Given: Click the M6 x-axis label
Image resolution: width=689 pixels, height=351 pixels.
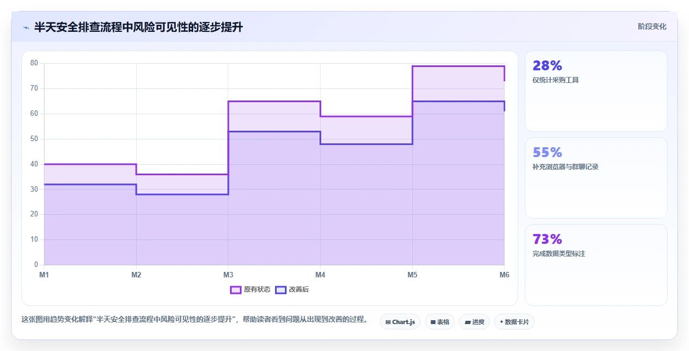Looking at the screenshot, I should click(504, 275).
